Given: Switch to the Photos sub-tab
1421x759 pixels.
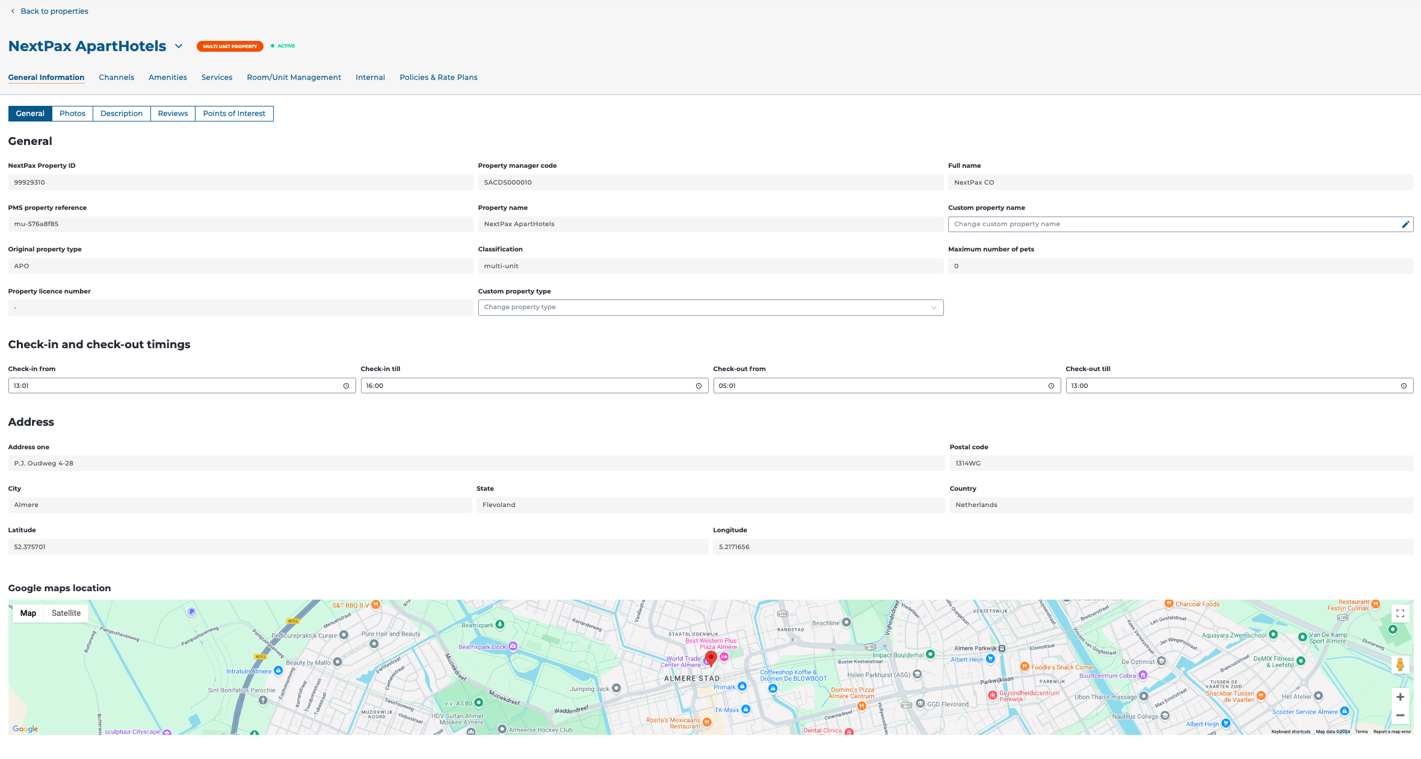Looking at the screenshot, I should (x=72, y=114).
